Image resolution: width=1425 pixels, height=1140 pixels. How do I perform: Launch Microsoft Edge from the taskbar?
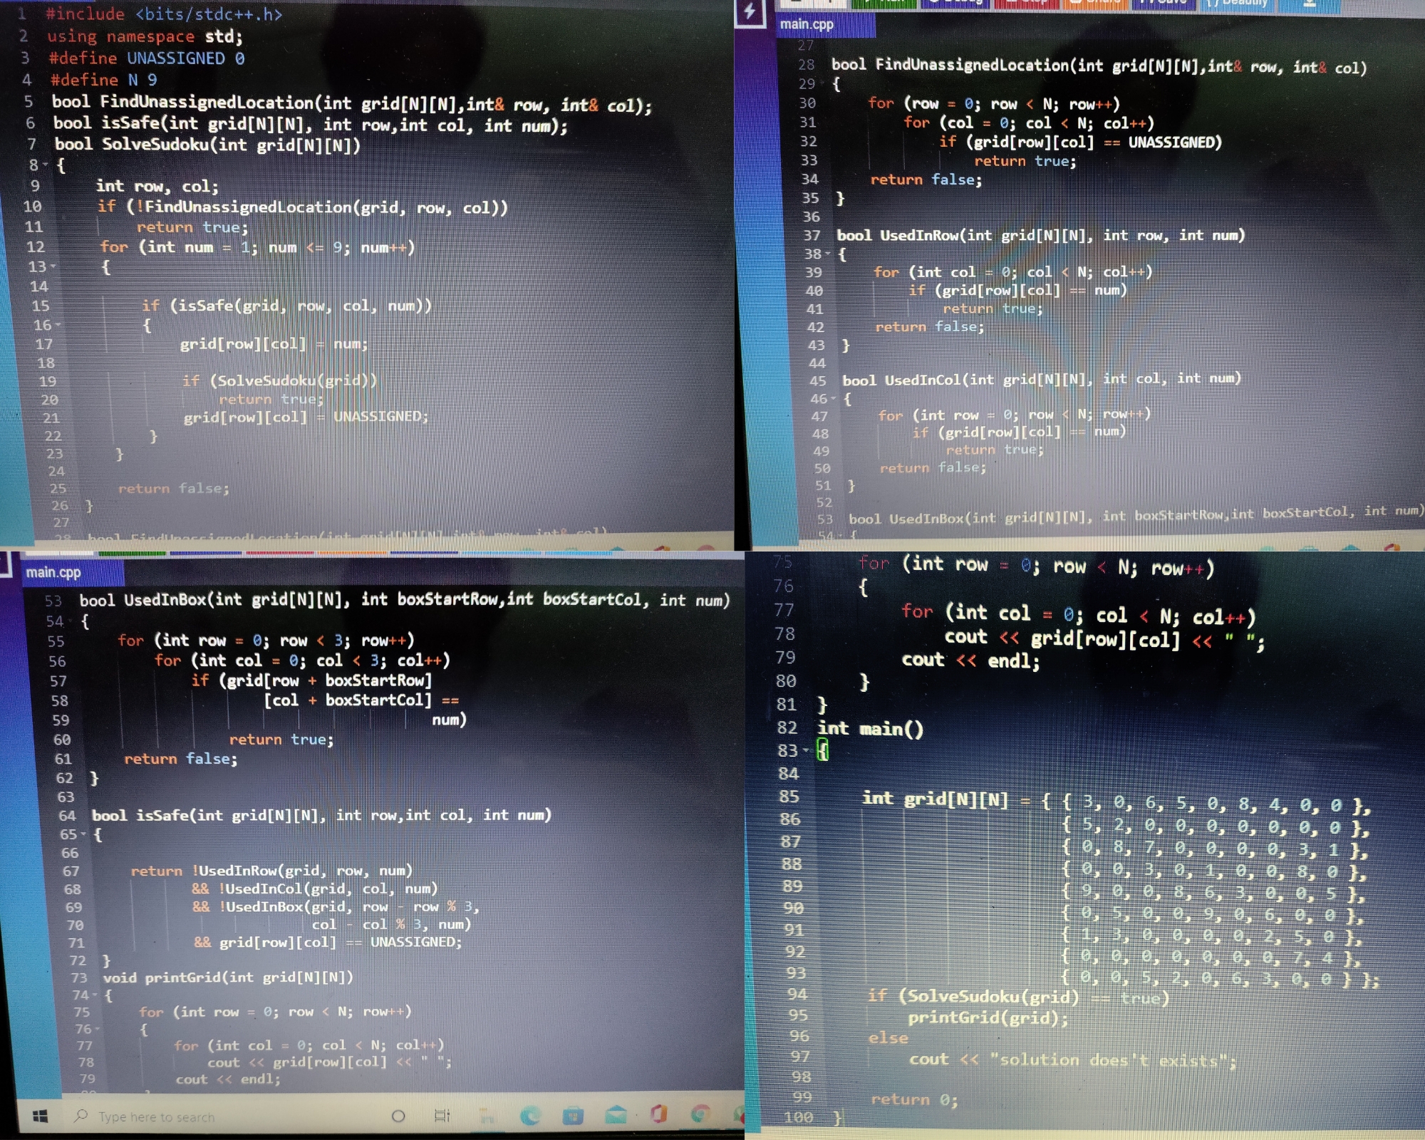(x=530, y=1116)
